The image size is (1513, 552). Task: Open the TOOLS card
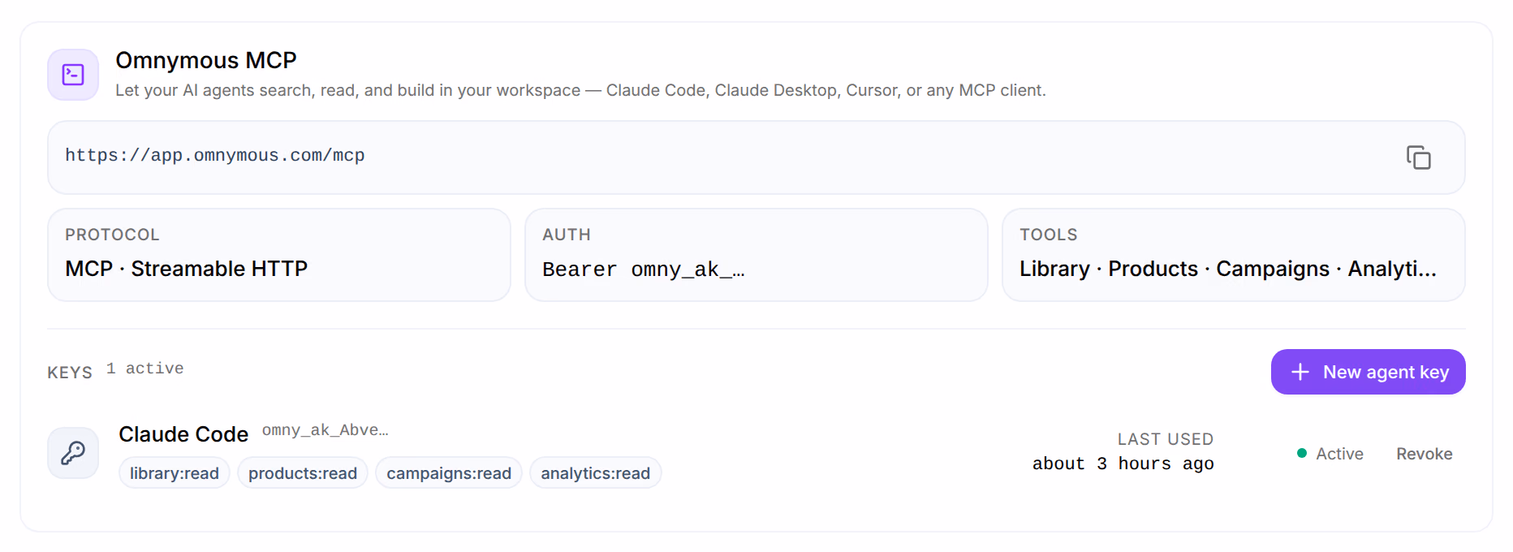click(x=1233, y=255)
